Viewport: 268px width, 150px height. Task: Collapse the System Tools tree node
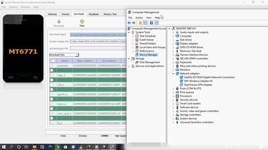[129, 32]
